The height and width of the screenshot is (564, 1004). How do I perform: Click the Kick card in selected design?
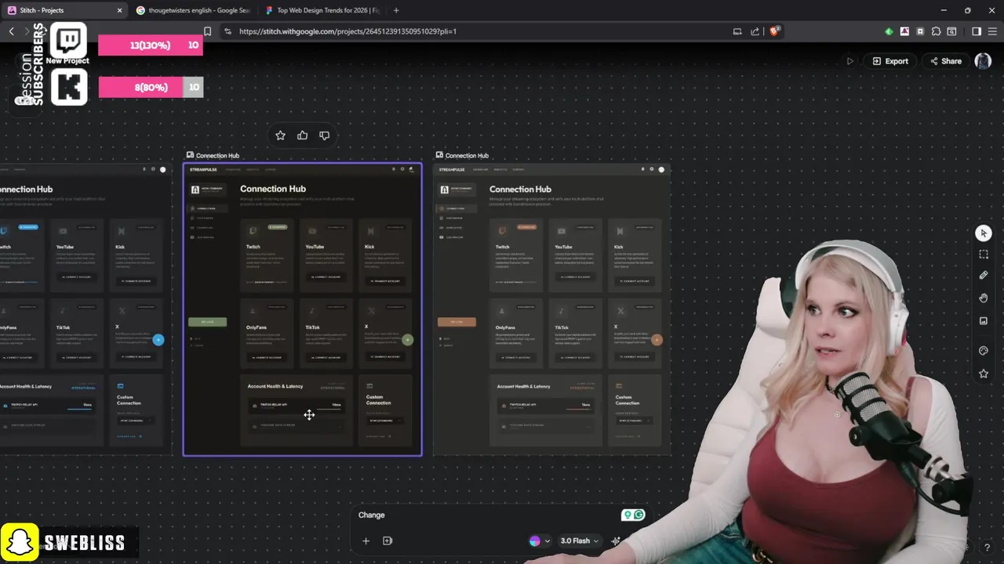[385, 255]
